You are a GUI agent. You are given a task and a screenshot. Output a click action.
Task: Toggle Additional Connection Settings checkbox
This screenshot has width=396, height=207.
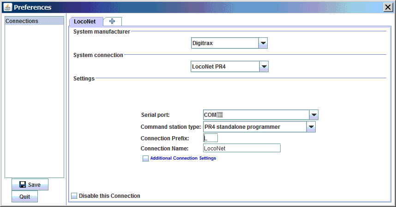click(x=145, y=158)
